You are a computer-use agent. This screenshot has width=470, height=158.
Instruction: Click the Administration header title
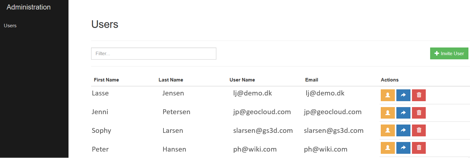[x=29, y=7]
